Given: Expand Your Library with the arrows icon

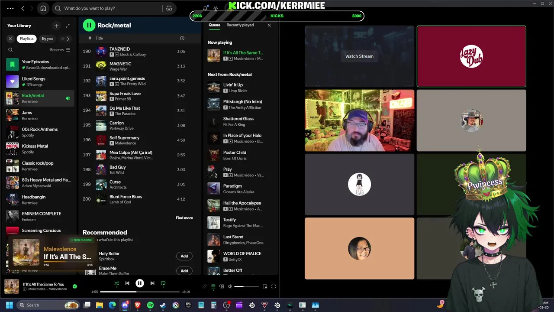Looking at the screenshot, I should coord(68,26).
